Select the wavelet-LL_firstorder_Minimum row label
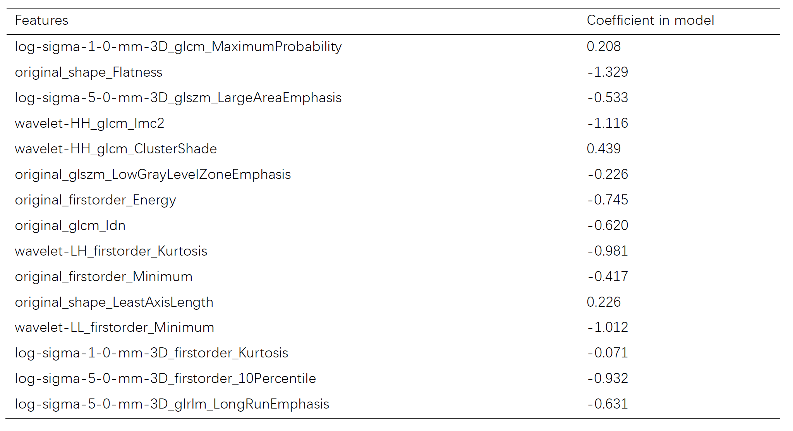This screenshot has width=793, height=431. point(114,328)
